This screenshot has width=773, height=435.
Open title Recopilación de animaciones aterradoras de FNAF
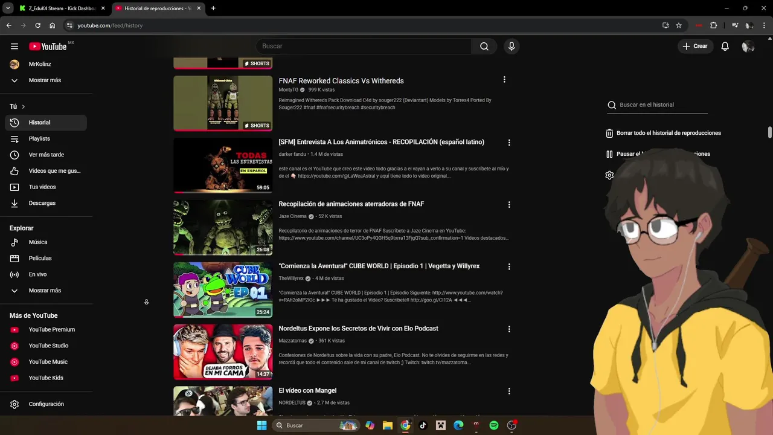coord(351,204)
